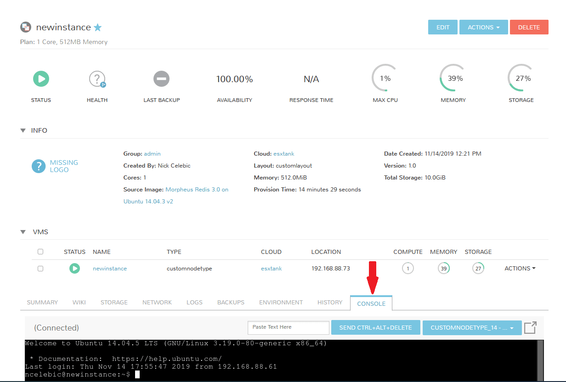
Task: Open the top Actions dropdown button
Action: click(483, 28)
